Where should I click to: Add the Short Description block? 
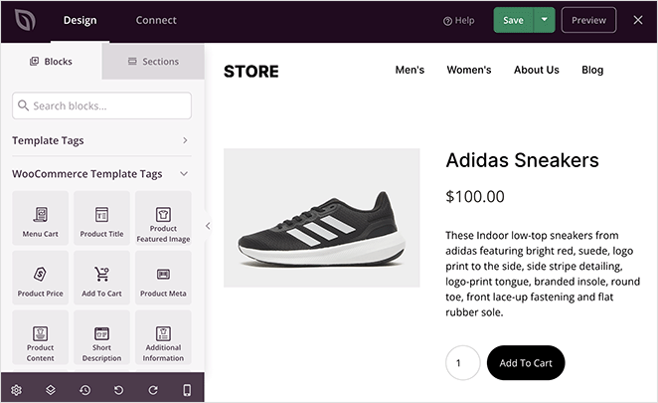coord(101,337)
